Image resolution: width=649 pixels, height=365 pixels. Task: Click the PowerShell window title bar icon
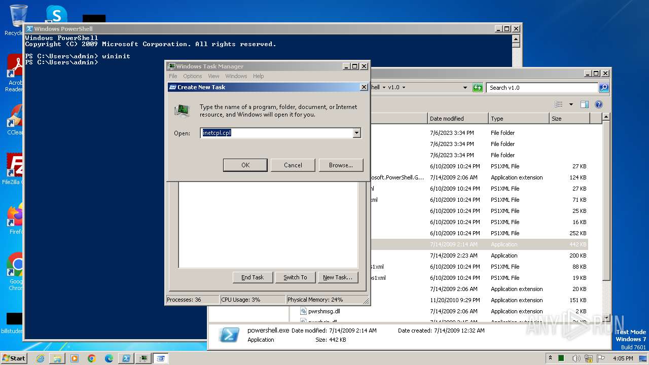(29, 29)
